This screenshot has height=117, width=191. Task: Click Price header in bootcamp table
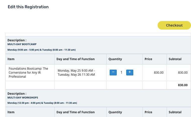tap(148, 59)
